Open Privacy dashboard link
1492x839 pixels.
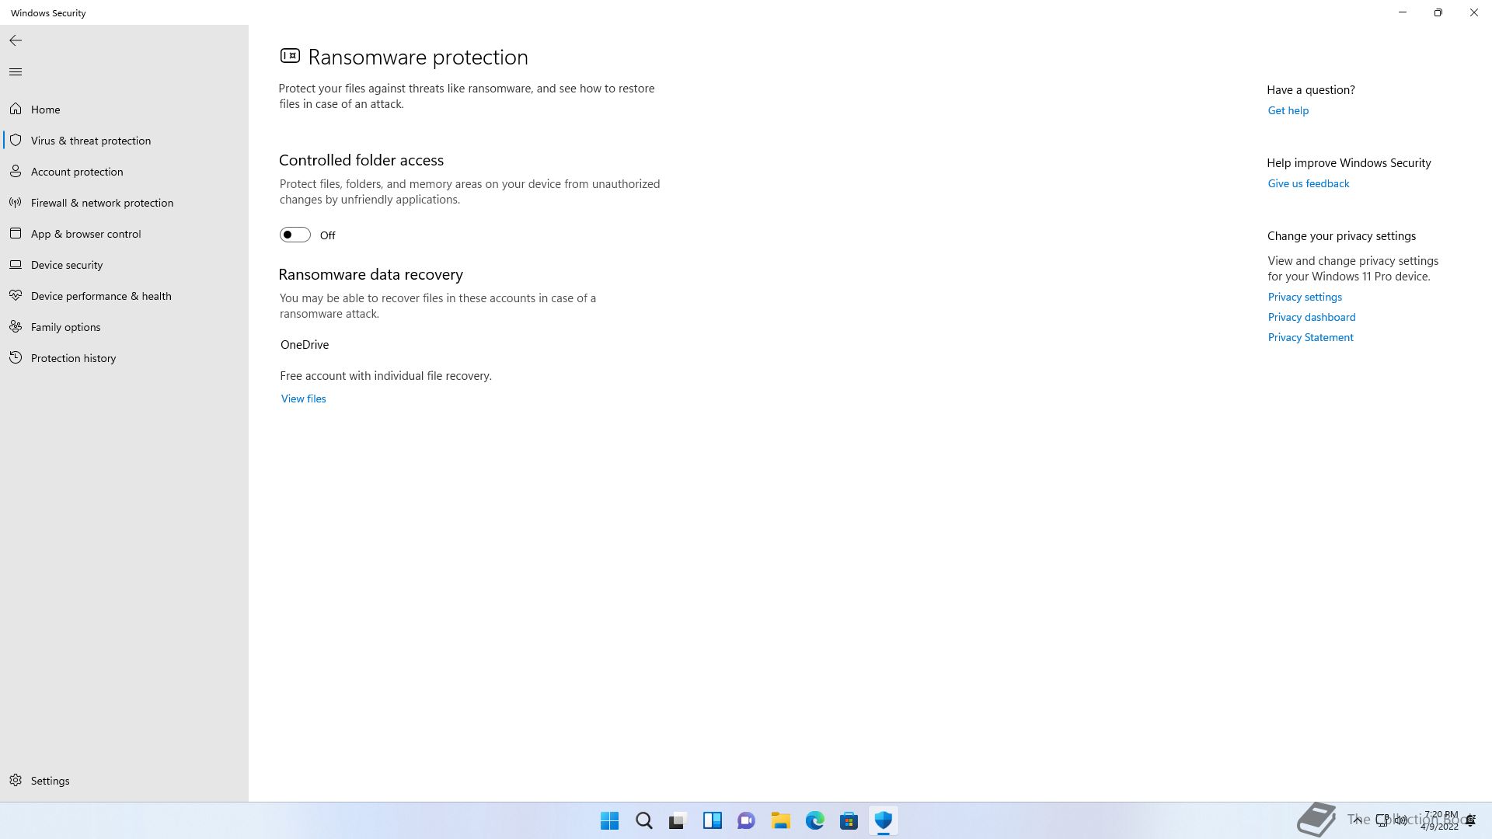[1311, 317]
